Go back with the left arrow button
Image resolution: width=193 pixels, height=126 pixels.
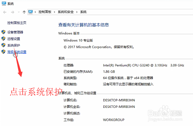pyautogui.click(x=5, y=12)
